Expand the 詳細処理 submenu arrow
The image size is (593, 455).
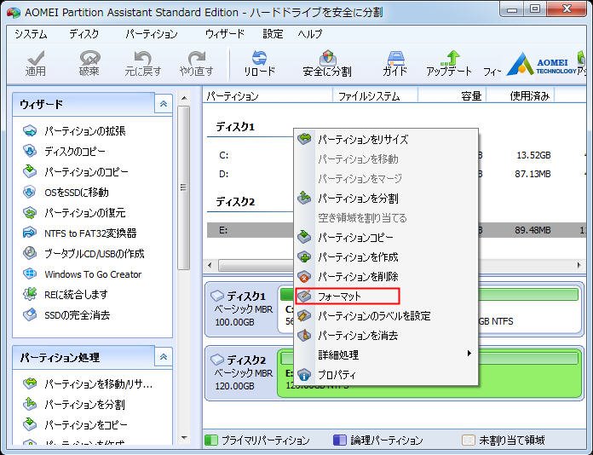pyautogui.click(x=469, y=354)
